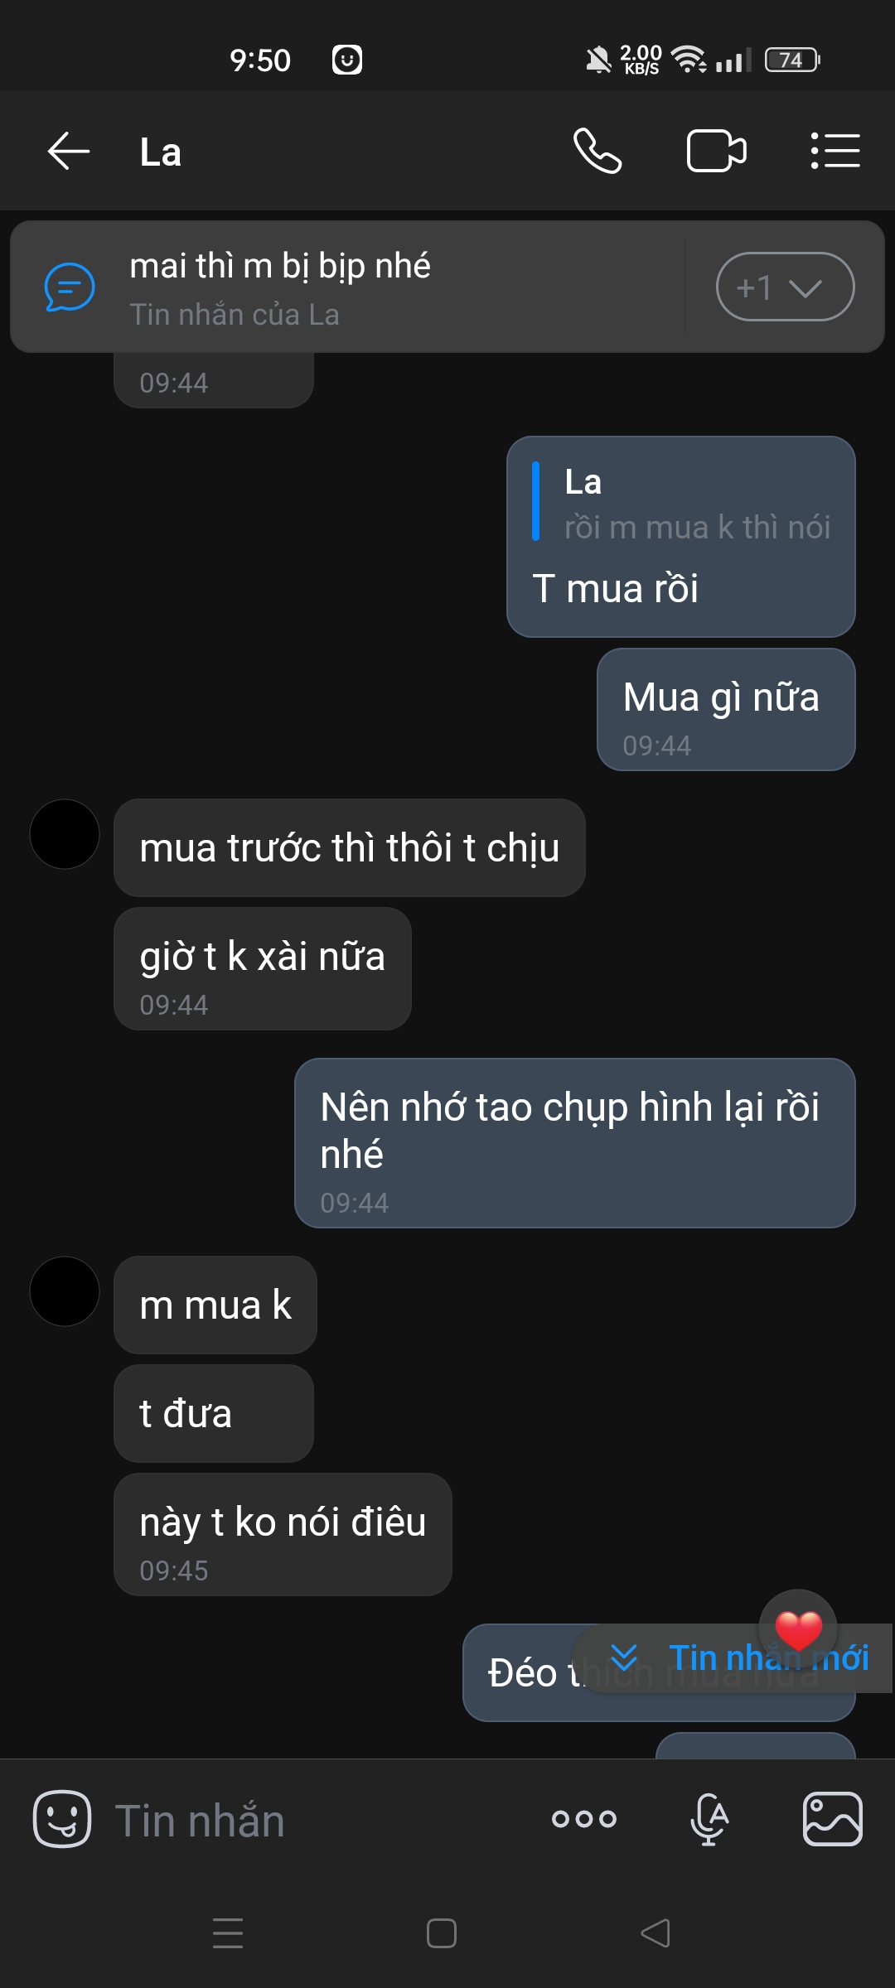Tap La's avatar beside "mua trước thì thôi"
This screenshot has width=895, height=1988.
click(65, 834)
